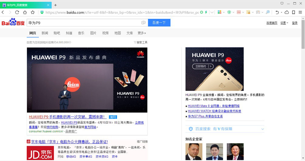Expand the apps grid extension dropdown arrow
This screenshot has width=305, height=161.
pyautogui.click(x=224, y=12)
